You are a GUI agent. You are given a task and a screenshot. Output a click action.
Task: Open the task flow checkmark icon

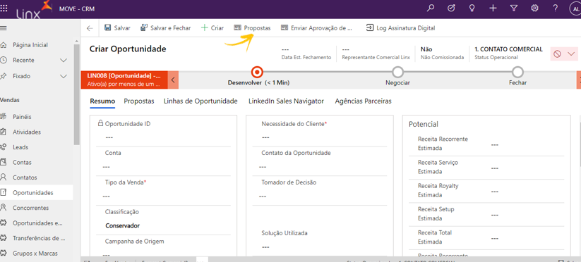pos(451,8)
